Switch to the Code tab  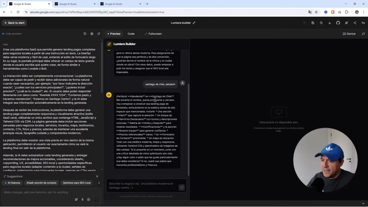131,34
